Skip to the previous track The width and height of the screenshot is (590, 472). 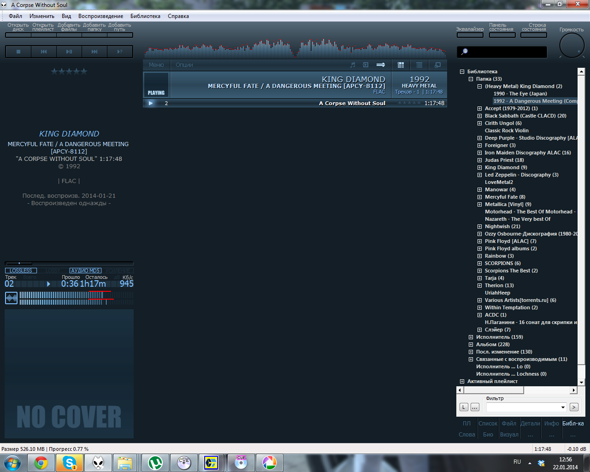(44, 52)
